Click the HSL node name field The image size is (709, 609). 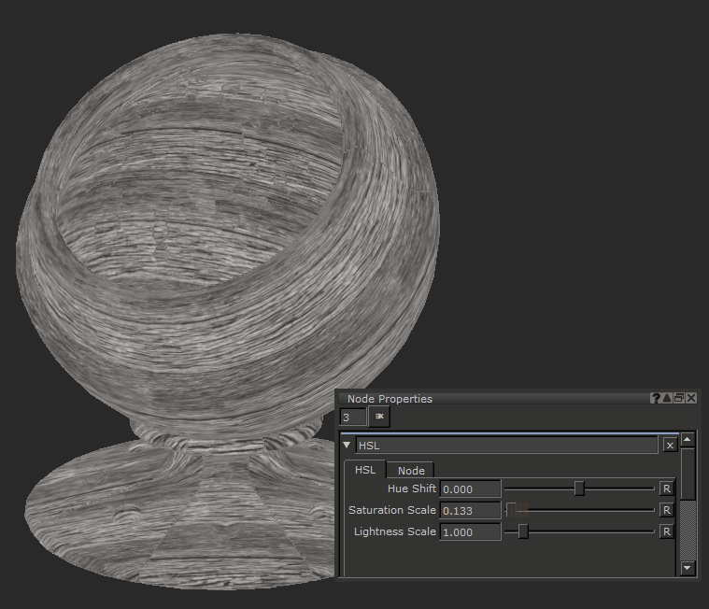(x=506, y=446)
